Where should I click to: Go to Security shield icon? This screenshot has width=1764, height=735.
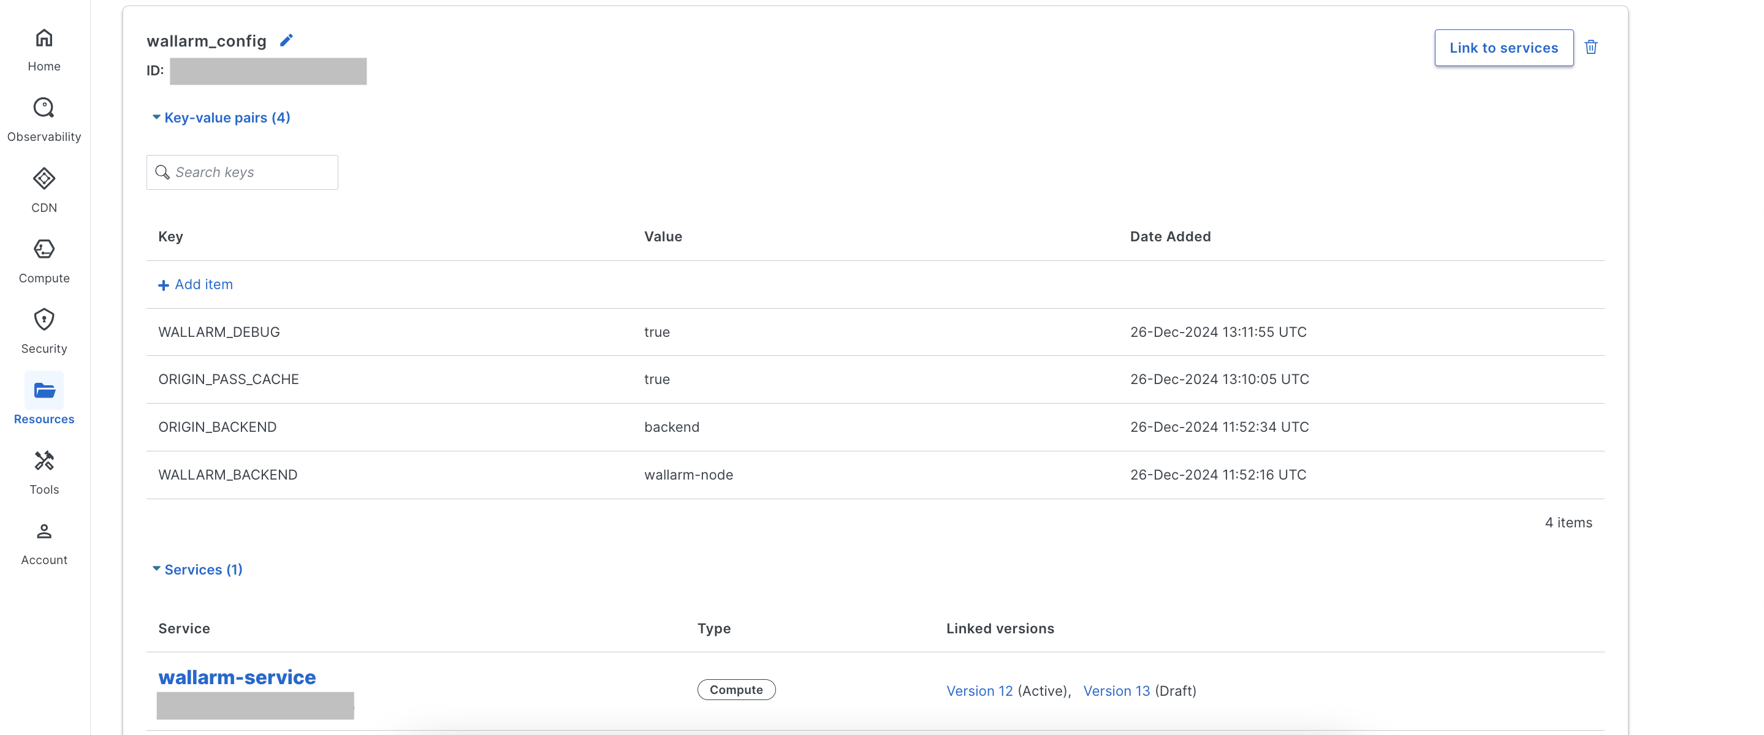click(x=44, y=320)
